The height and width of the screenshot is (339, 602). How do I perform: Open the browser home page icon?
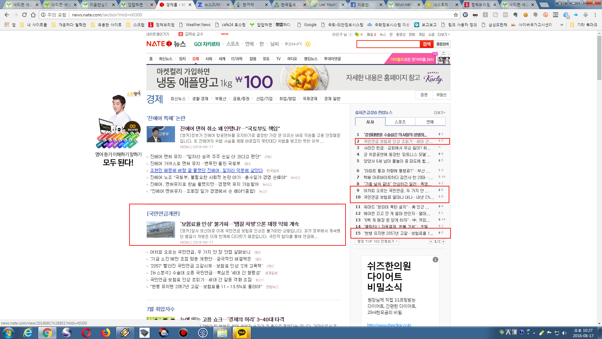point(33,15)
